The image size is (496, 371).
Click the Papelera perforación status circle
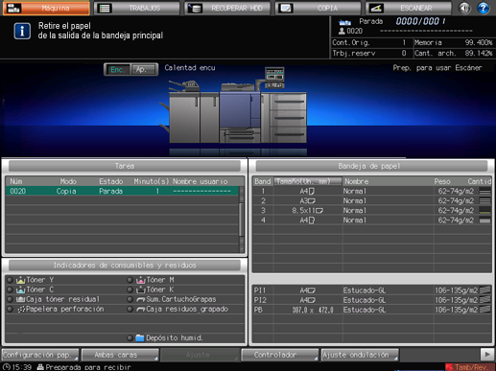click(x=10, y=310)
